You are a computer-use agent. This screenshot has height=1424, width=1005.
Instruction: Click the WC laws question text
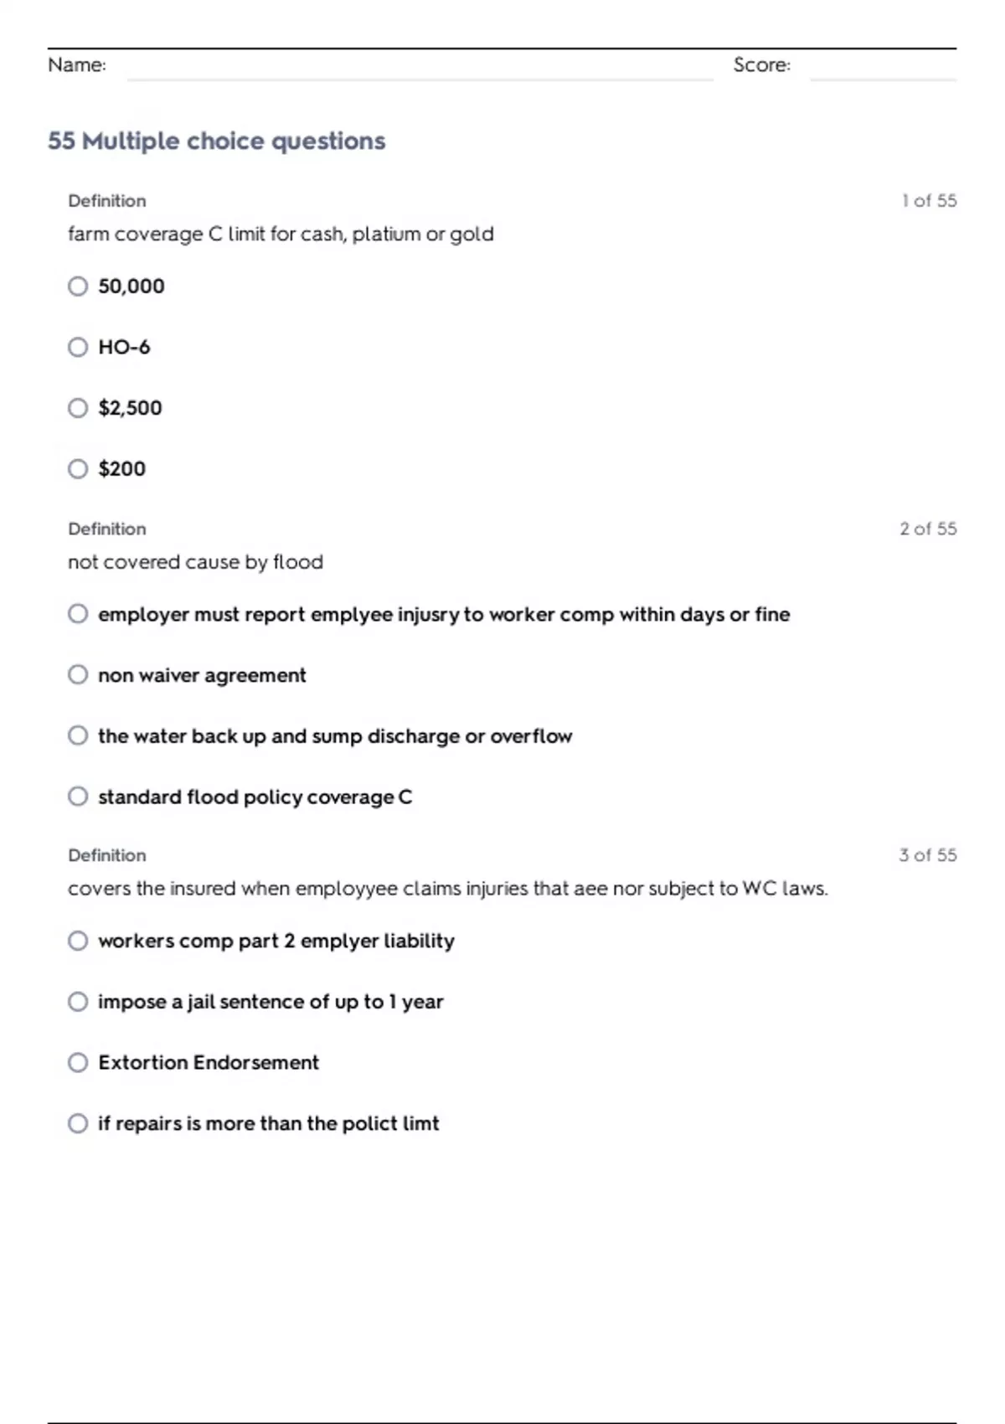pos(447,889)
